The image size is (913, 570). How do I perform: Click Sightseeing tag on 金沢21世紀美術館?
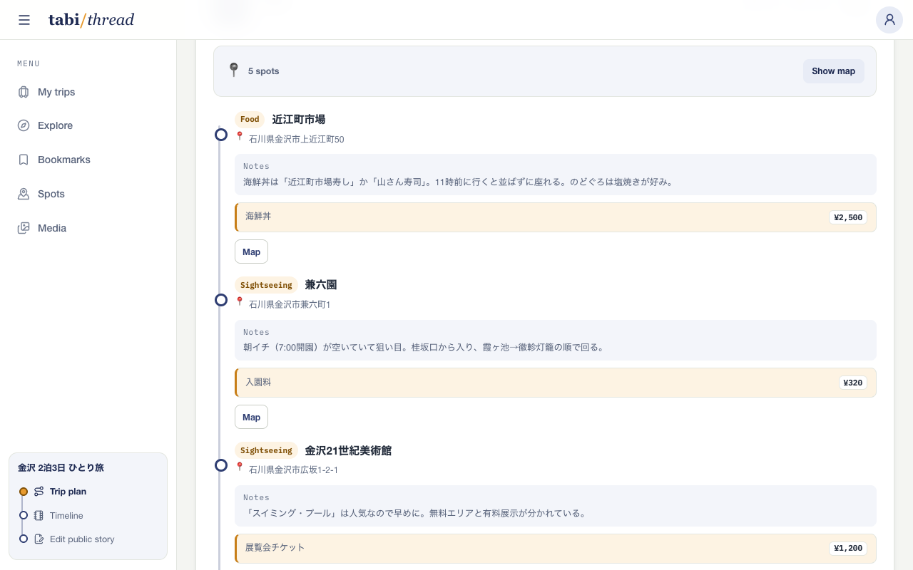[x=266, y=450]
